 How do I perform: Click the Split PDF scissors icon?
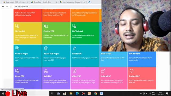[x=46, y=71]
